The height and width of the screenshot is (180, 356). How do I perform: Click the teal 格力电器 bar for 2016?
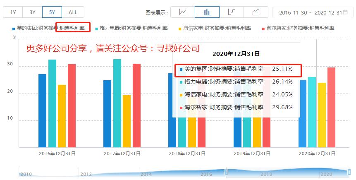click(52, 103)
